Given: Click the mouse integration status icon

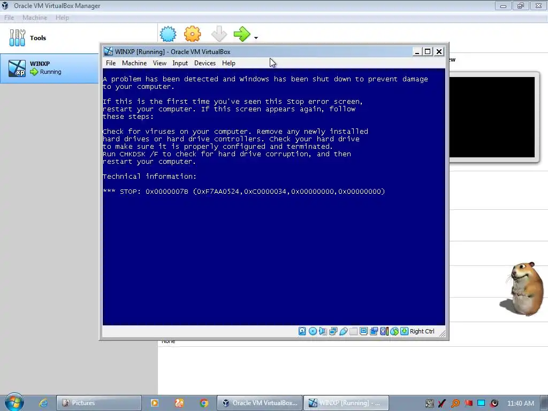Looking at the screenshot, I should (x=394, y=331).
